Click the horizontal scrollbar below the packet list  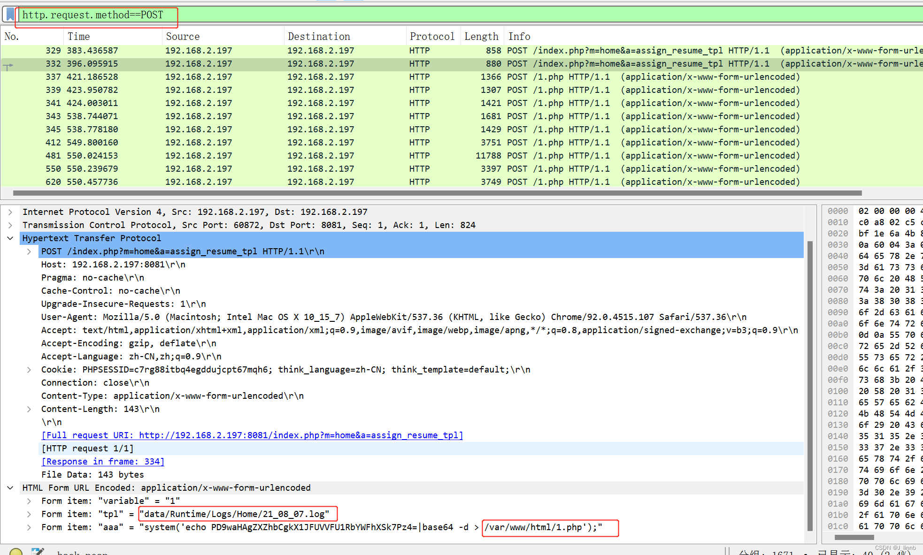tap(423, 193)
